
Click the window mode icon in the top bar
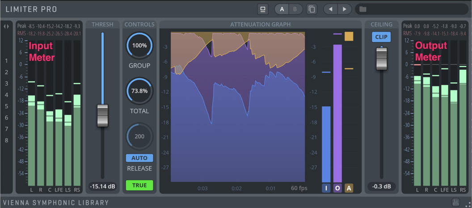tap(262, 9)
